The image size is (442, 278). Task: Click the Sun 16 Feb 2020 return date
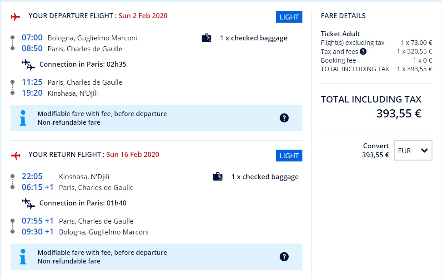pyautogui.click(x=133, y=155)
